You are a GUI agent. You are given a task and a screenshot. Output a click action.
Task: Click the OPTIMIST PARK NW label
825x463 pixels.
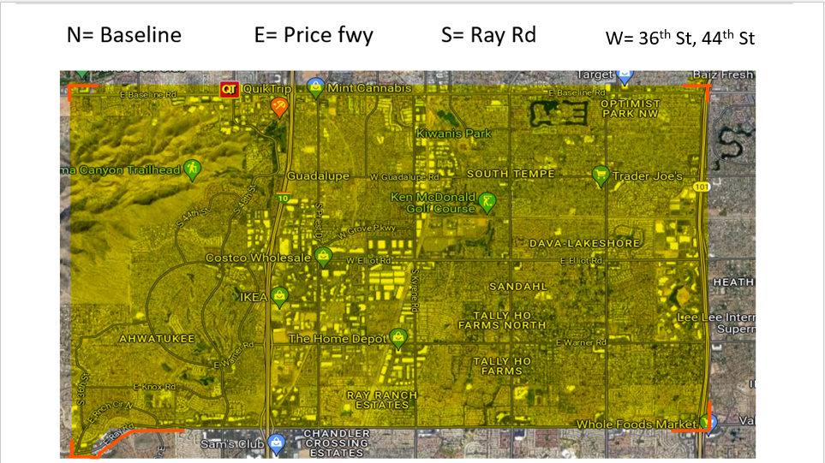tap(631, 109)
